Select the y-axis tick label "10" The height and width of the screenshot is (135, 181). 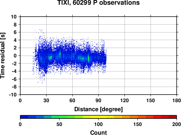click(x=14, y=17)
